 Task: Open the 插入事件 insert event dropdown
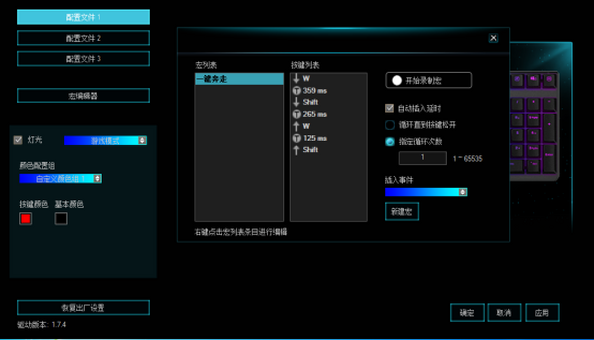point(426,192)
